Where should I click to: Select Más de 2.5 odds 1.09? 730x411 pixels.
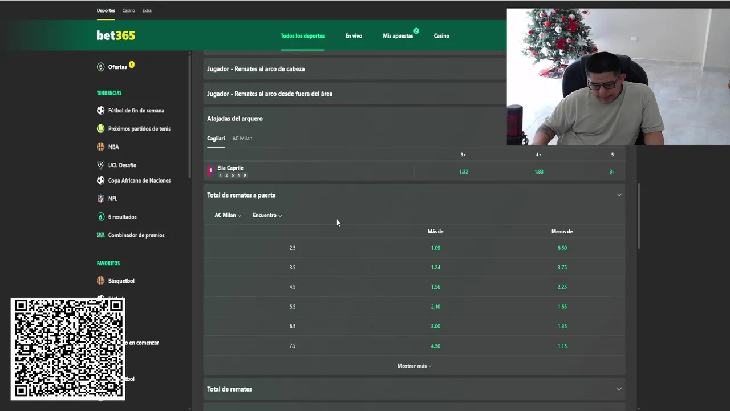[436, 248]
